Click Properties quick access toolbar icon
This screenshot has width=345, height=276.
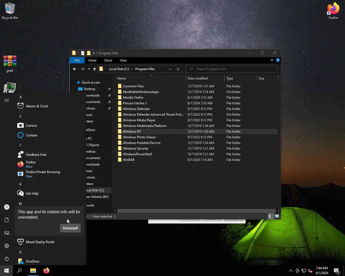83,53
